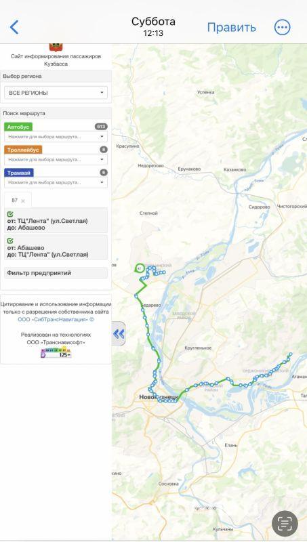The image size is (307, 542).
Task: Open the more options ellipsis menu
Action: [x=282, y=27]
